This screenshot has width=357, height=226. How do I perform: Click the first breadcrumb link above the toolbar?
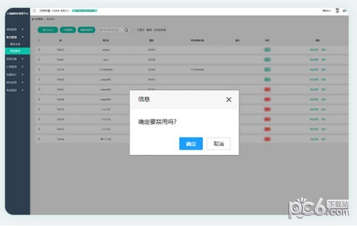click(x=38, y=19)
